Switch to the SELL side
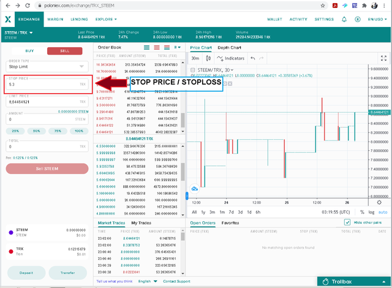 [64, 51]
